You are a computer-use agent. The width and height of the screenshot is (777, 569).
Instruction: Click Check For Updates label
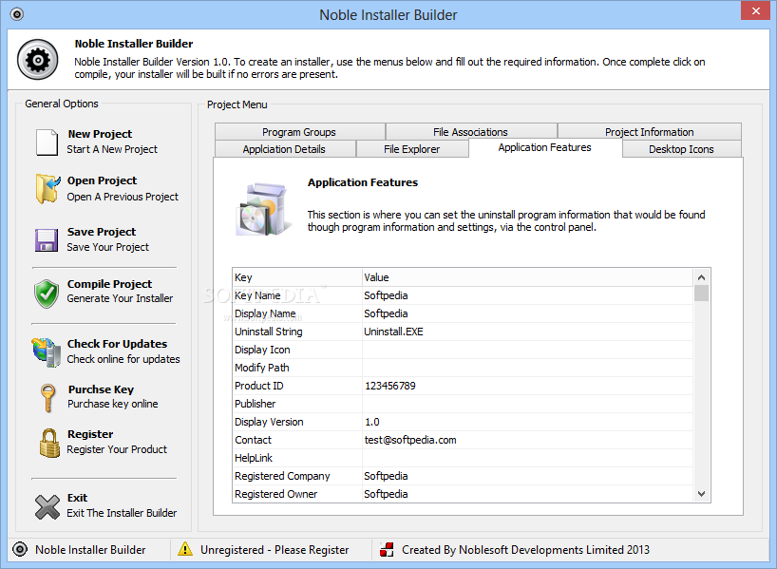(117, 344)
